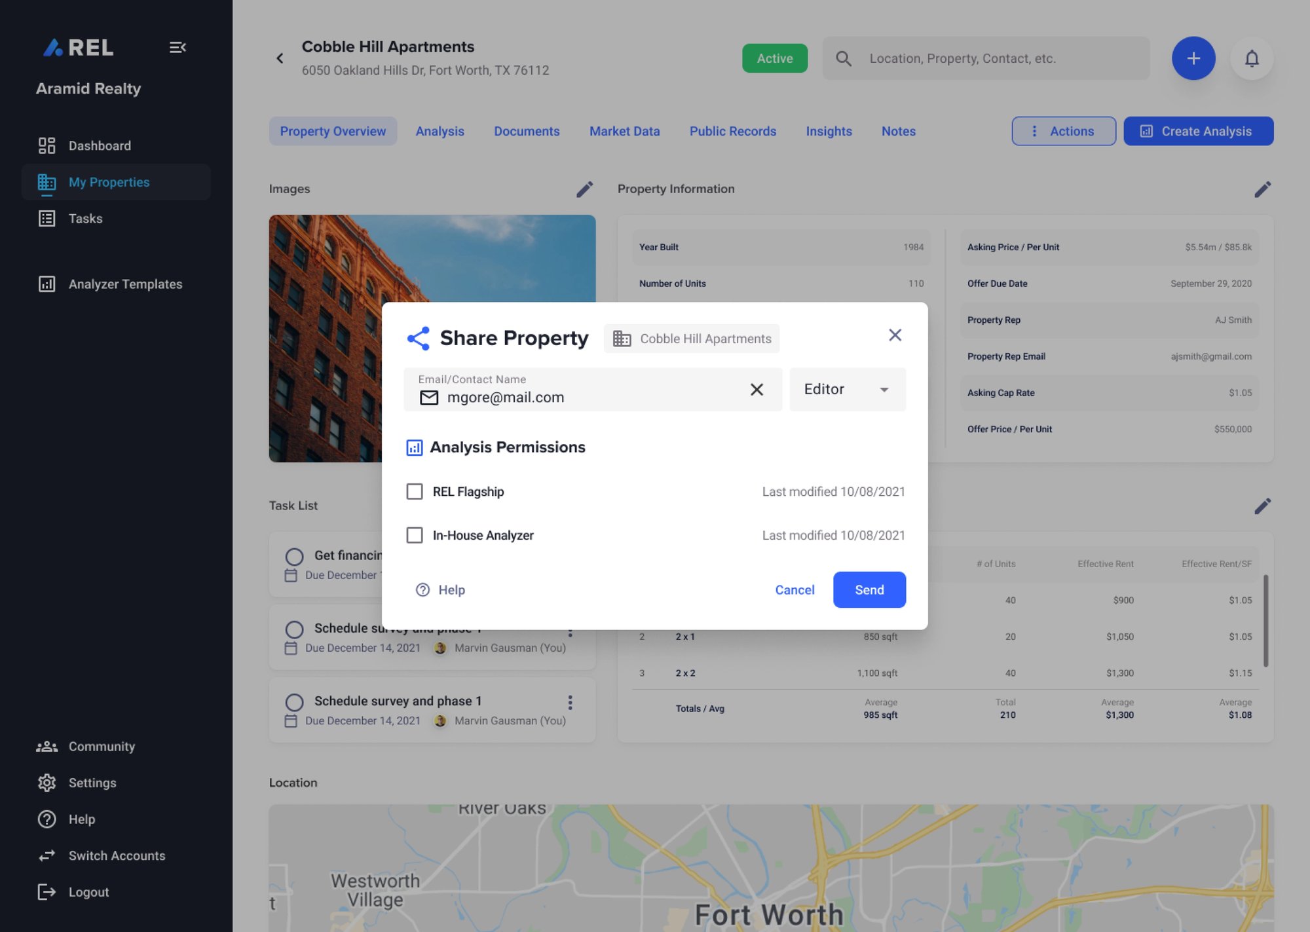The image size is (1310, 932).
Task: Click the Cancel button
Action: click(795, 589)
